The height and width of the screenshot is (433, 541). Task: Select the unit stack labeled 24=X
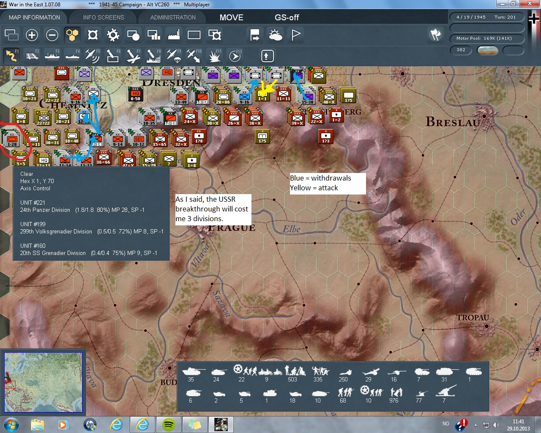[x=190, y=116]
